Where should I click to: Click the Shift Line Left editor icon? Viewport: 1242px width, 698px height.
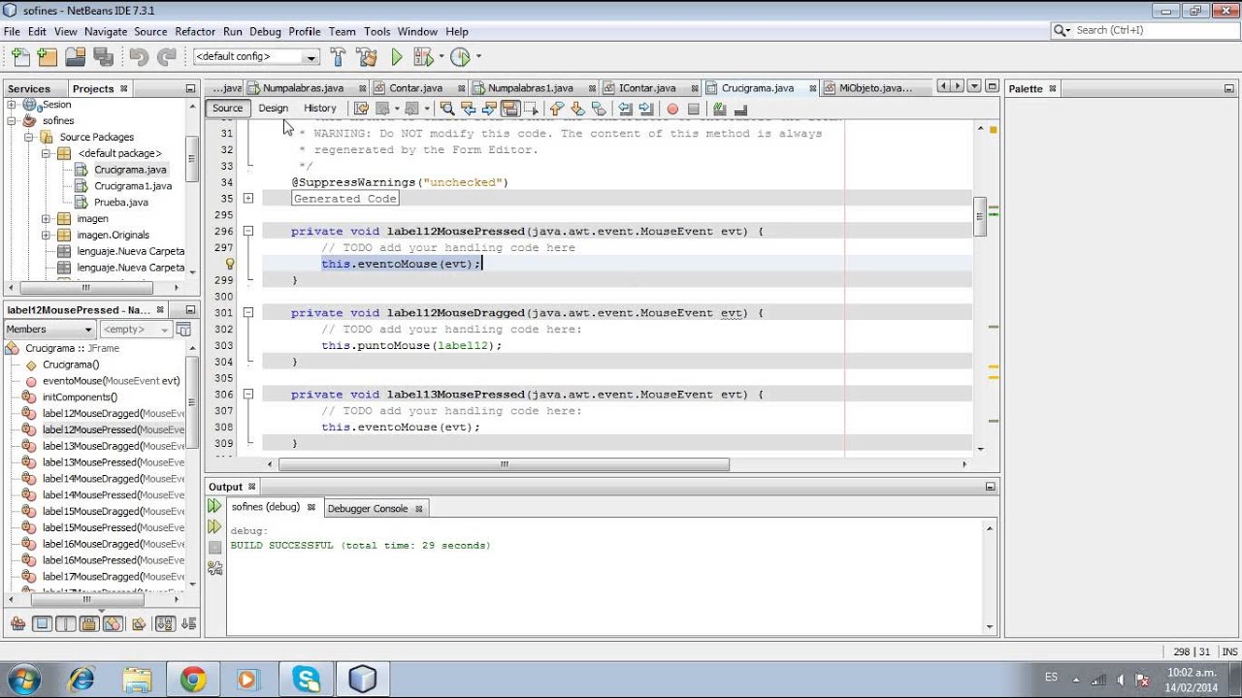pos(626,109)
